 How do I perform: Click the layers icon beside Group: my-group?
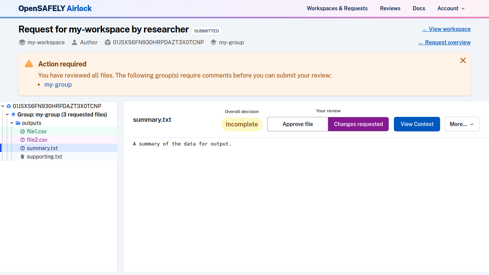click(x=13, y=115)
